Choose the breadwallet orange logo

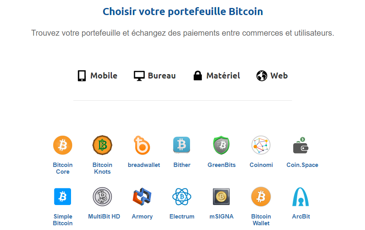(x=142, y=145)
